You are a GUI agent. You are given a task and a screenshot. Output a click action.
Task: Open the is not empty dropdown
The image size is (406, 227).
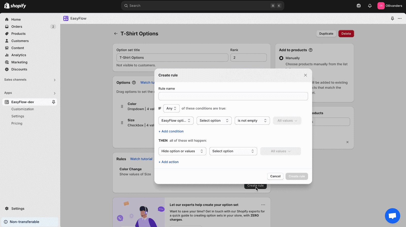(x=252, y=121)
